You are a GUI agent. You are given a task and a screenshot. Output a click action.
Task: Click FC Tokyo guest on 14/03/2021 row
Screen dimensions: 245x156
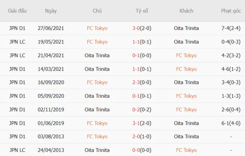[x=186, y=69]
